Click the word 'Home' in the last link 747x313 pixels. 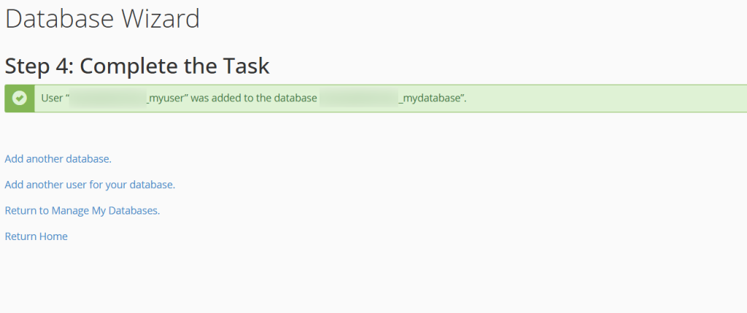click(x=53, y=236)
